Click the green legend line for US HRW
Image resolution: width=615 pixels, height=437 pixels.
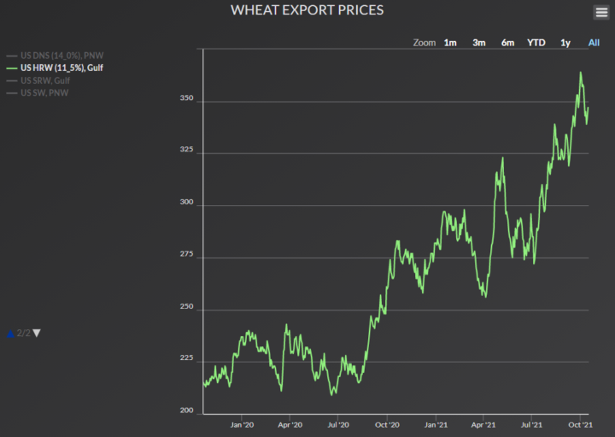pyautogui.click(x=11, y=67)
